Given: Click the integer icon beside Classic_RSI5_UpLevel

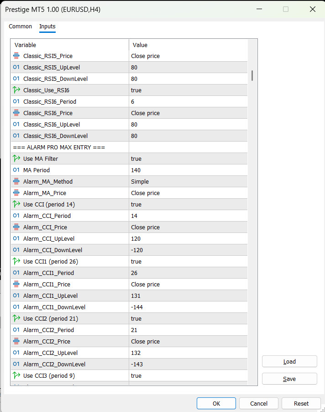Looking at the screenshot, I should click(x=16, y=67).
